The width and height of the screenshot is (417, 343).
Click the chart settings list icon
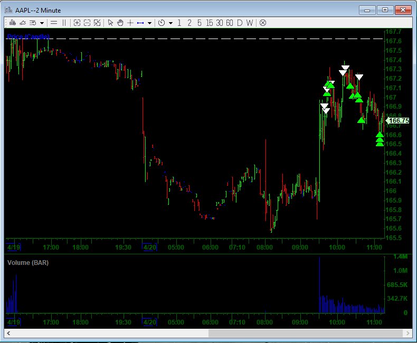click(x=33, y=23)
